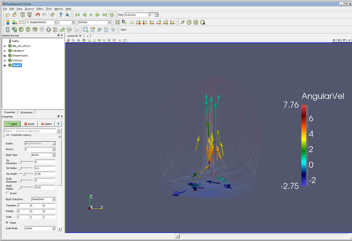This screenshot has width=352, height=241.
Task: Click the red Undo arrow icon
Action: (37, 15)
